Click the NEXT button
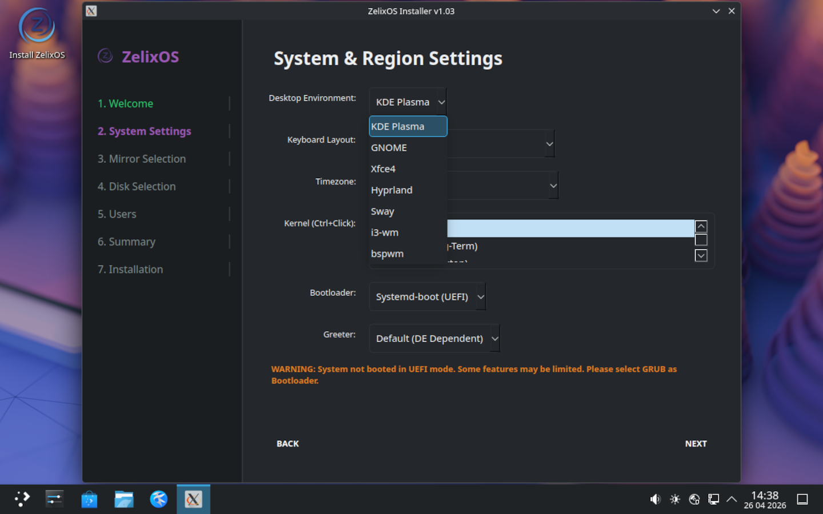The height and width of the screenshot is (514, 823). click(x=696, y=444)
